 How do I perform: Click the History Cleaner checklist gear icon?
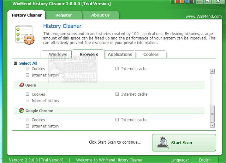coord(25,35)
